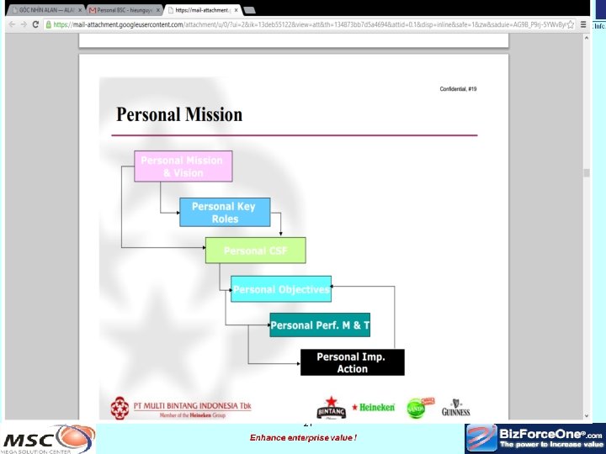Switch to the Personal BSC Gmail tab
Image resolution: width=606 pixels, height=454 pixels.
[x=124, y=10]
